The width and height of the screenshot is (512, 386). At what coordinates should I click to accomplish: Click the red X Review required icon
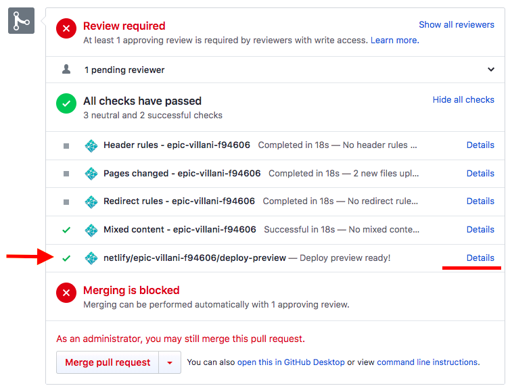(x=66, y=28)
